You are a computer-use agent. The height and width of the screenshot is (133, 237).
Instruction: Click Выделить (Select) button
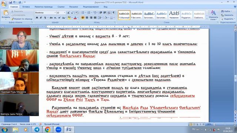pyautogui.click(x=228, y=19)
